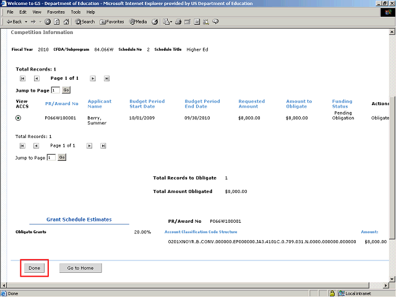Click the horizontal scrollbar left arrow

click(3, 285)
